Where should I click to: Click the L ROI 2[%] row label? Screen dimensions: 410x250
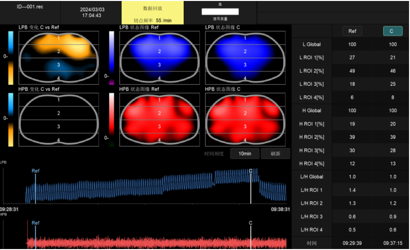(x=312, y=71)
